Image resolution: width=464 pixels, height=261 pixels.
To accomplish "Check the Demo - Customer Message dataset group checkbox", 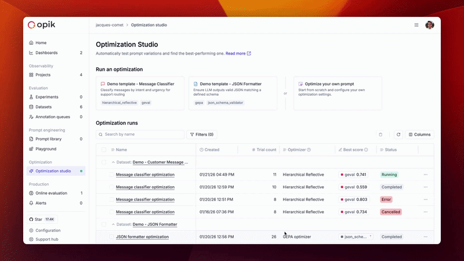I will point(104,162).
